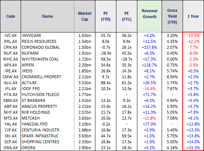Screen dimensions: 204x151
Task: Select the ORORA 1 Year return +15.3%
Action: (x=193, y=148)
